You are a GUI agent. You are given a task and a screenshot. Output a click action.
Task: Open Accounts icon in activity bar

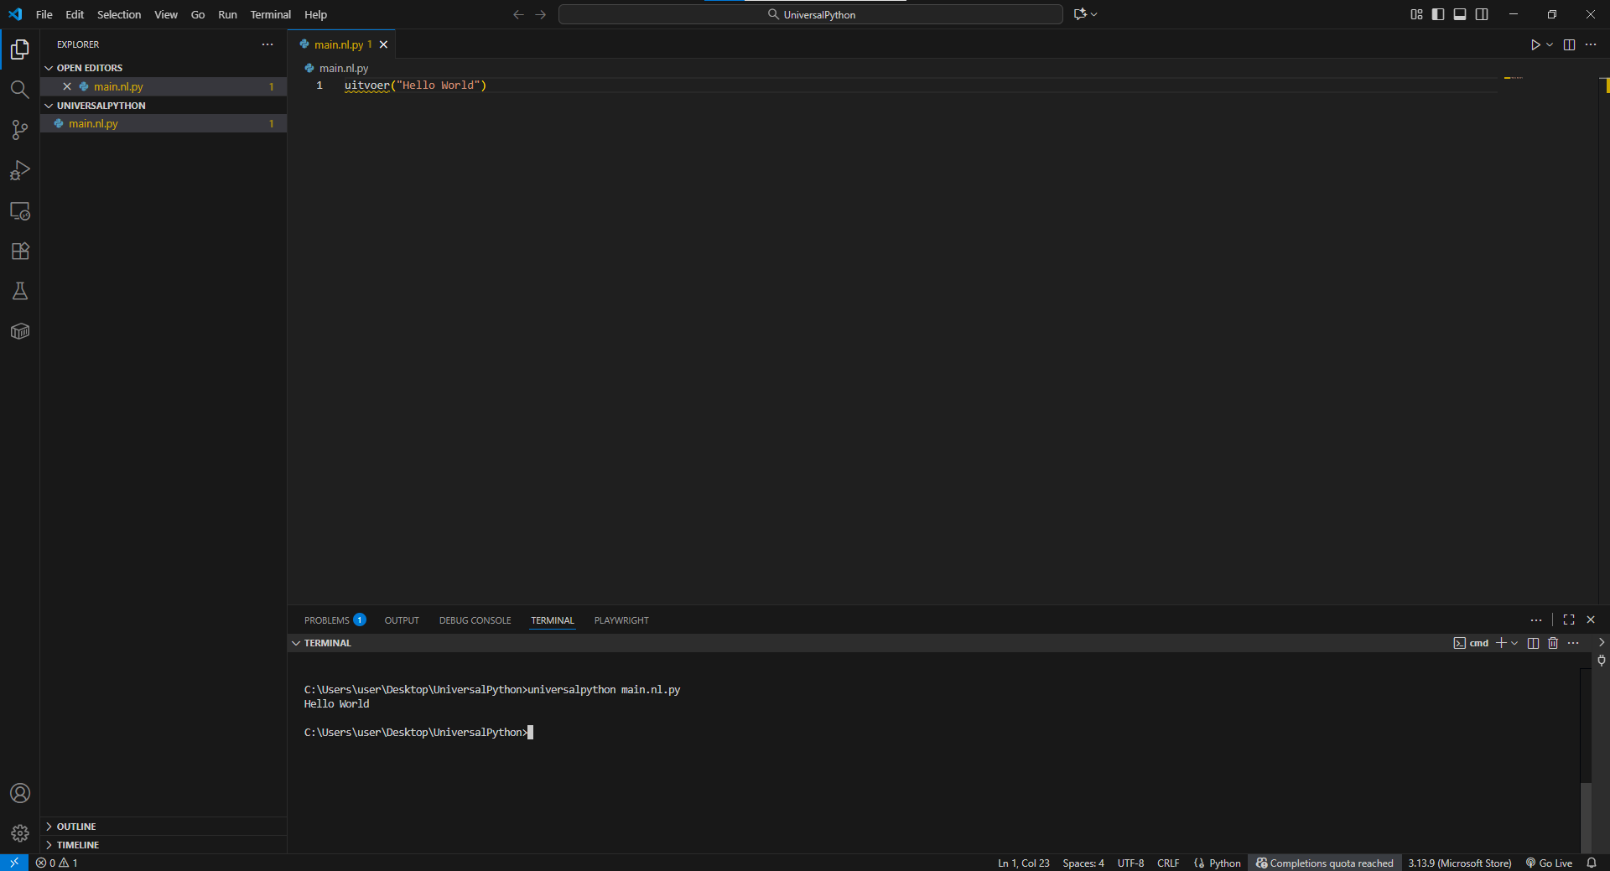click(19, 793)
